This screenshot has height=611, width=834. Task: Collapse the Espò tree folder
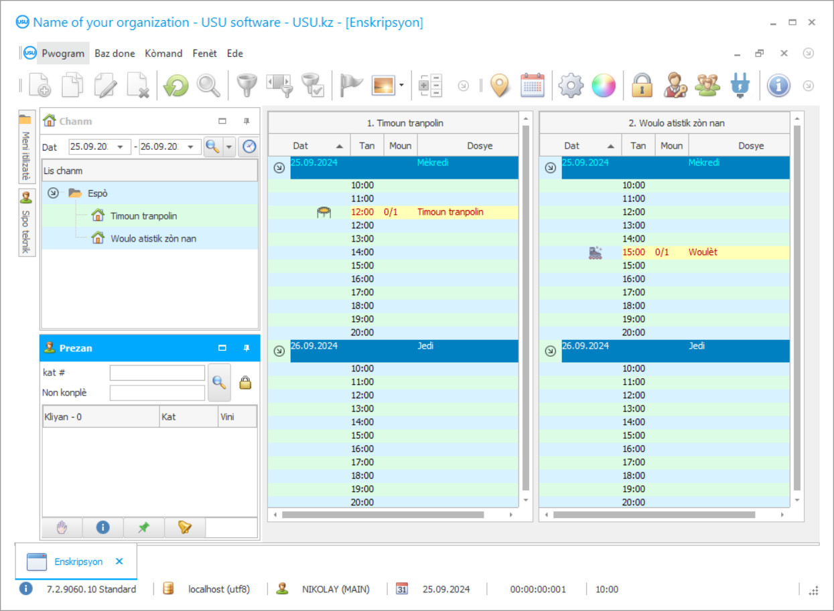pos(54,193)
